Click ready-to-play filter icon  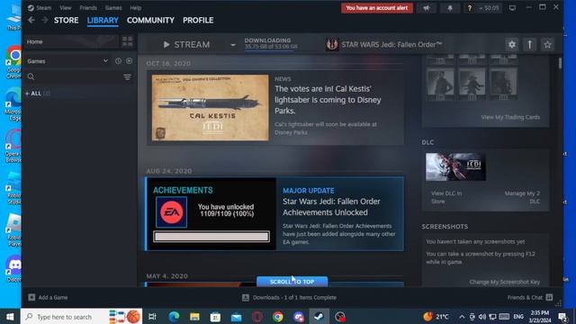point(129,61)
